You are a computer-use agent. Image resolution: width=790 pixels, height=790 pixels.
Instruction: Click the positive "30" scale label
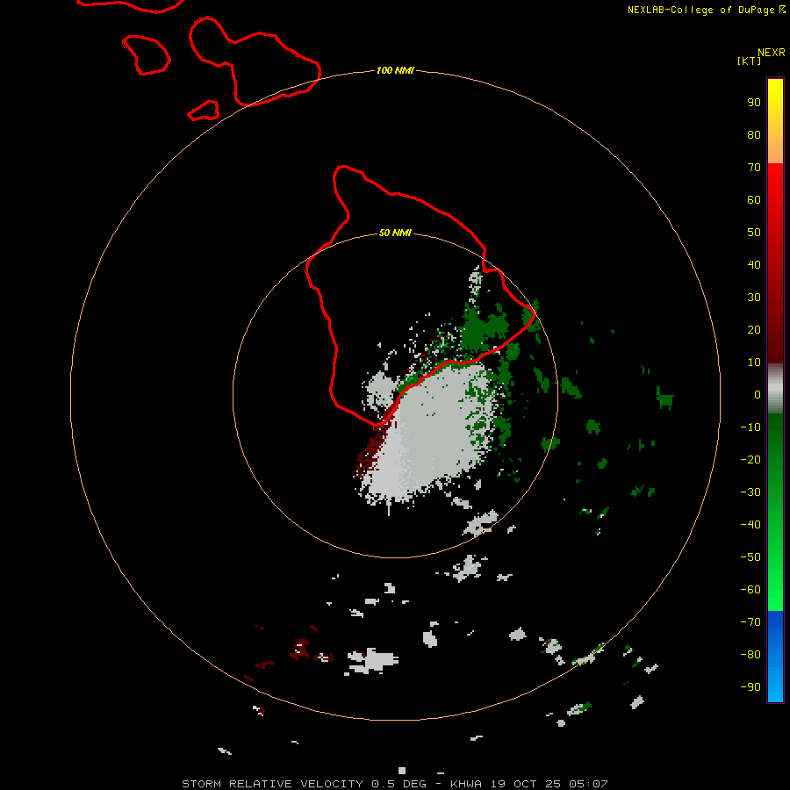(754, 298)
